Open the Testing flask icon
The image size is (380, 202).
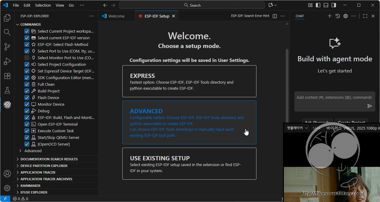point(7,90)
